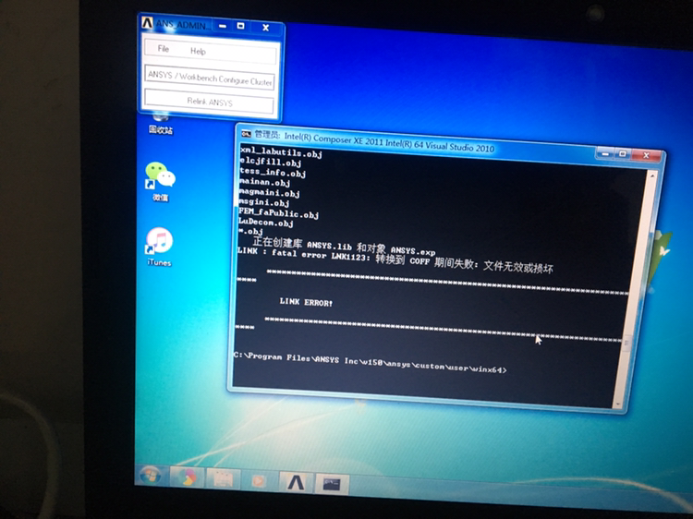Click the console scrollbar up arrow
This screenshot has width=693, height=519.
(652, 175)
